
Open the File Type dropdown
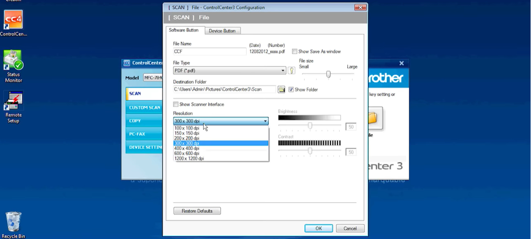pyautogui.click(x=229, y=70)
